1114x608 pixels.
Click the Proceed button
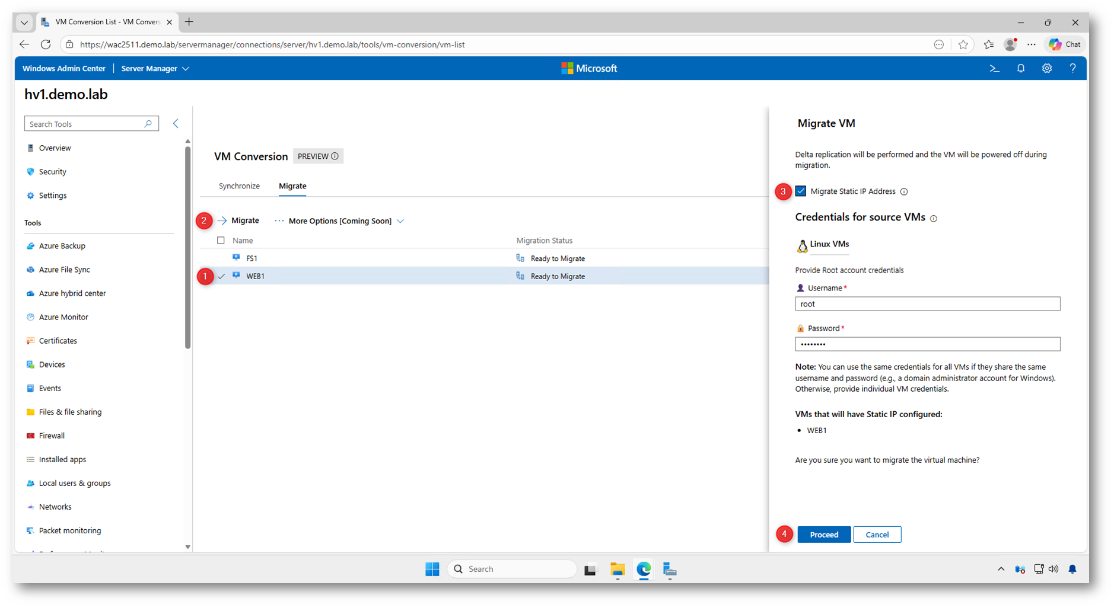tap(823, 535)
